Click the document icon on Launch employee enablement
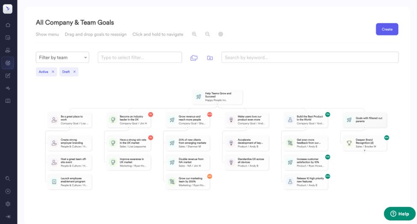 click(54, 182)
